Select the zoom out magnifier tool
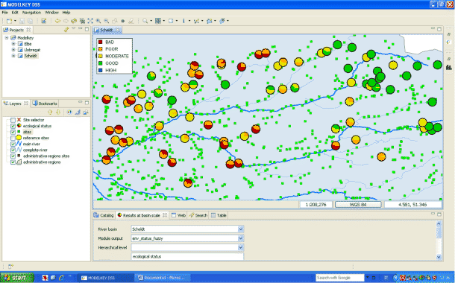This screenshot has height=283, width=455. tap(107, 21)
